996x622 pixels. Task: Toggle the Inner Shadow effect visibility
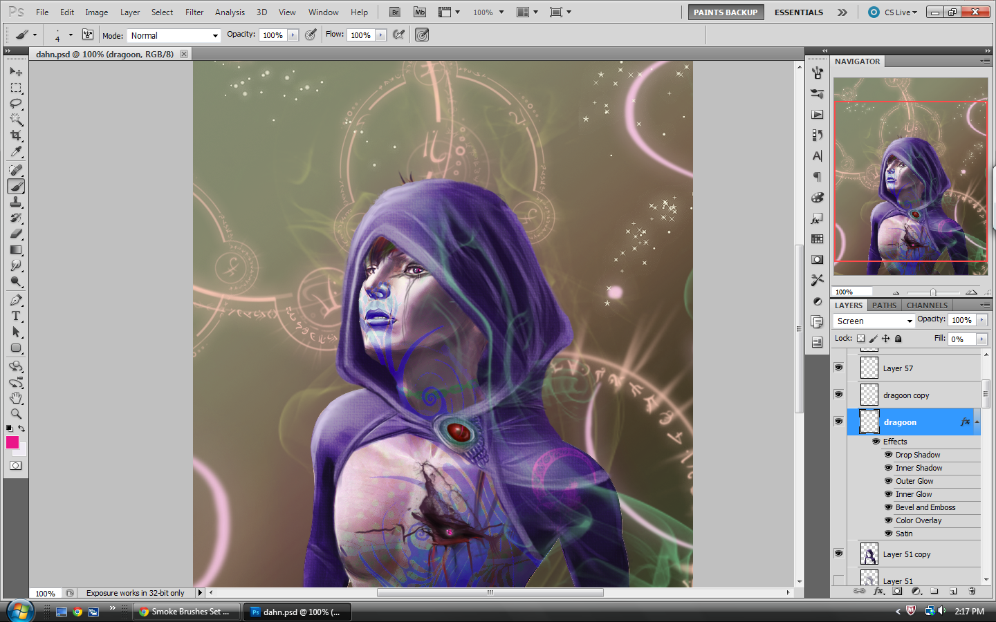[x=889, y=468]
